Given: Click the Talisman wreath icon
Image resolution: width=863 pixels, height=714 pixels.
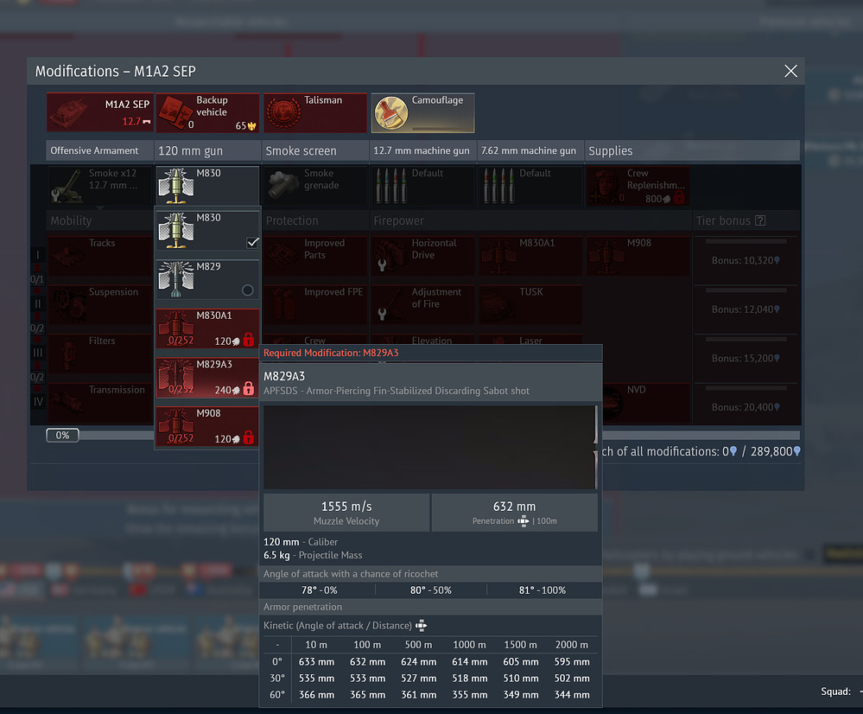Looking at the screenshot, I should [283, 113].
